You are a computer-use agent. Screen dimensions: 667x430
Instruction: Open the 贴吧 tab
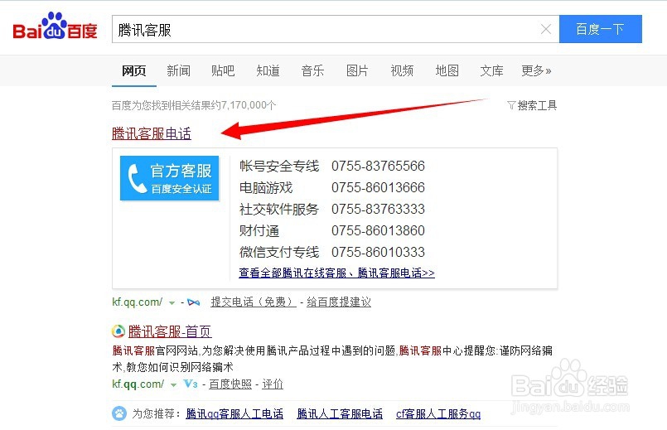(x=223, y=70)
